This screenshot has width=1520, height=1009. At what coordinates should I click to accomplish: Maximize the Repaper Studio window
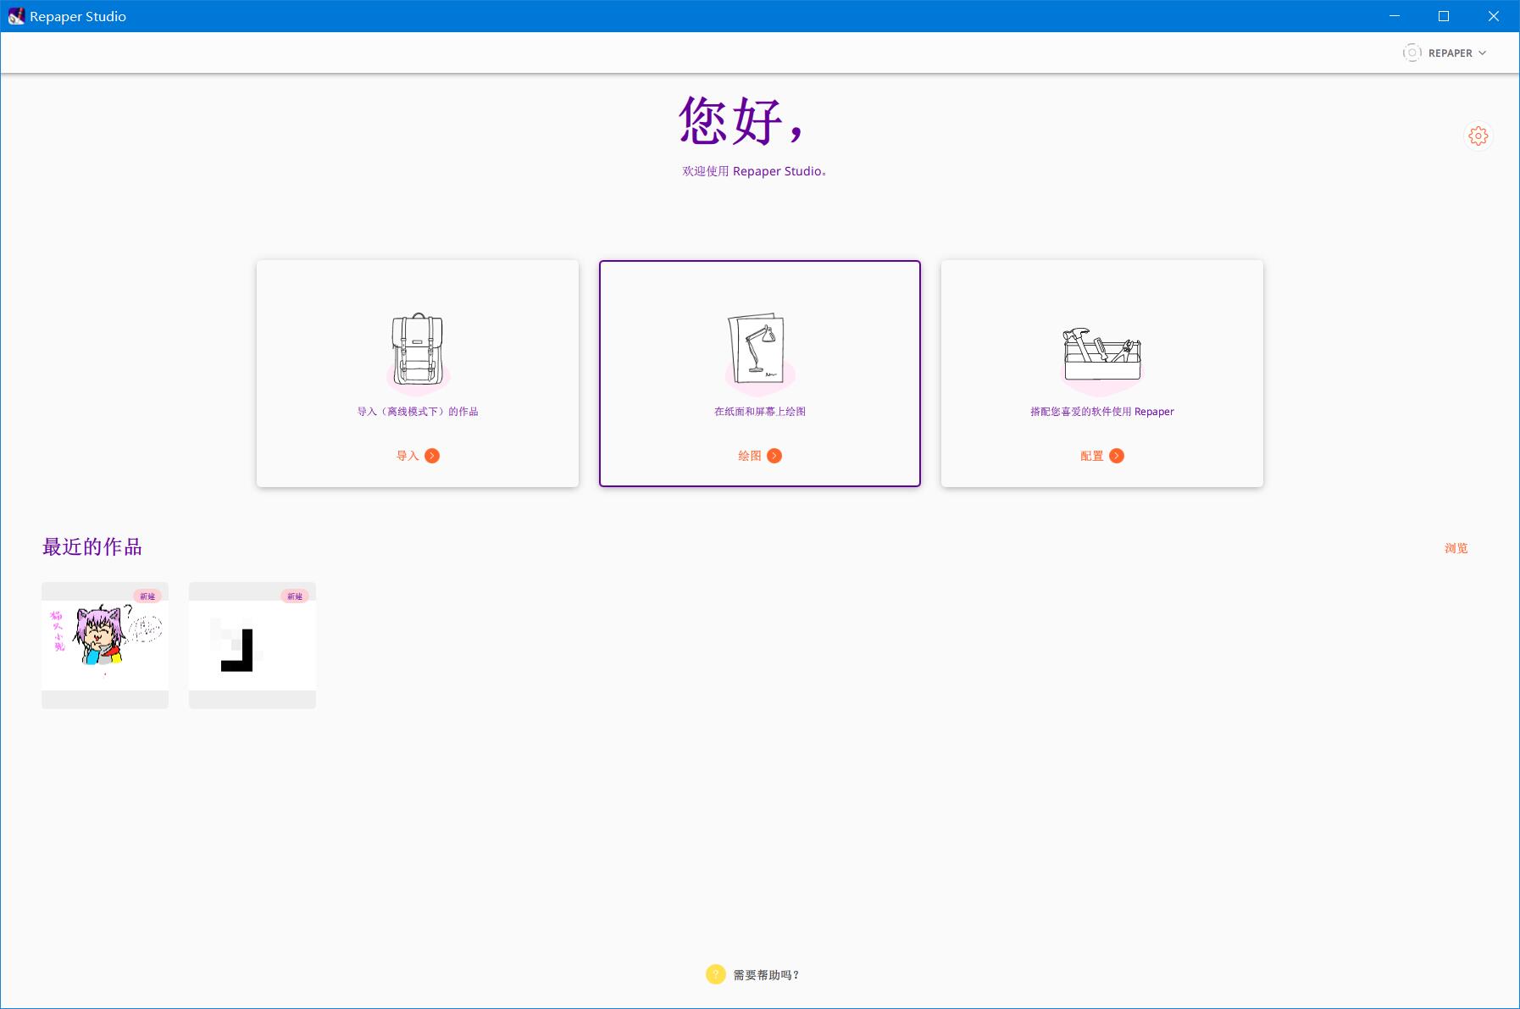click(x=1444, y=16)
